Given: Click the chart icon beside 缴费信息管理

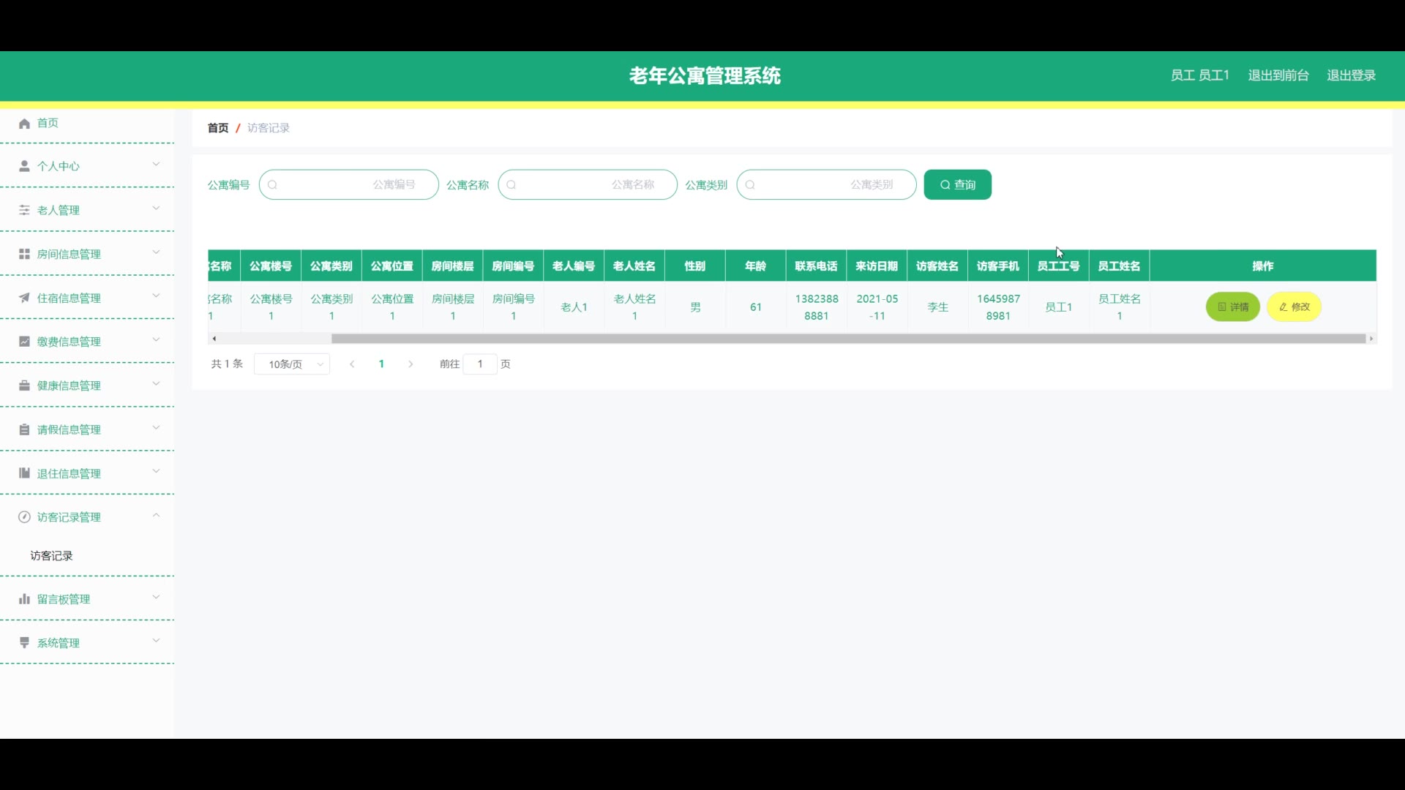Looking at the screenshot, I should (x=24, y=342).
